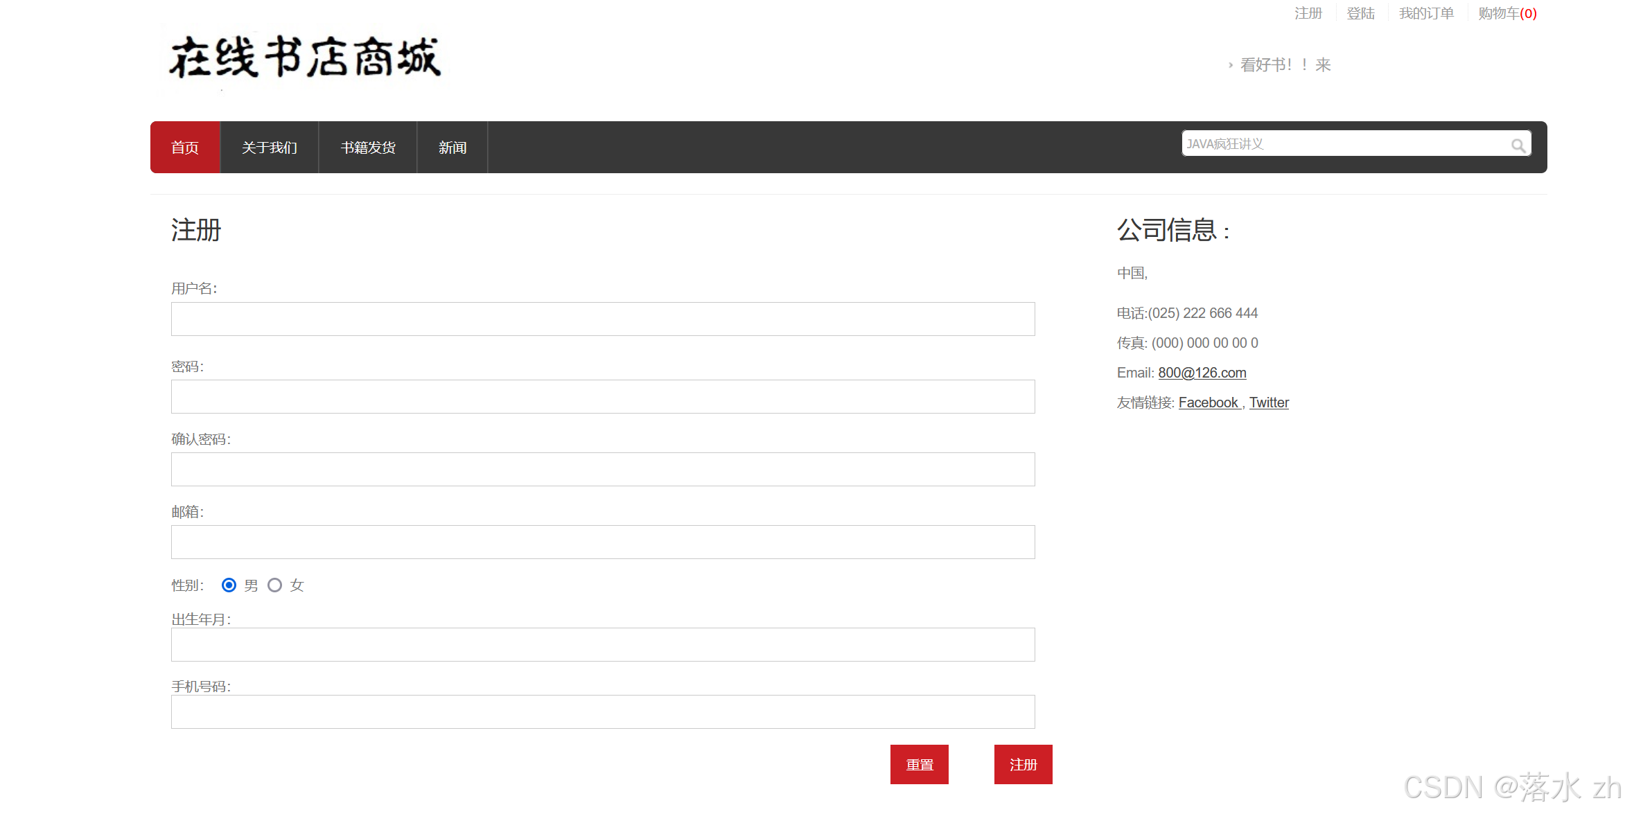Image resolution: width=1625 pixels, height=814 pixels.
Task: Click the online bookstore logo image
Action: 305,57
